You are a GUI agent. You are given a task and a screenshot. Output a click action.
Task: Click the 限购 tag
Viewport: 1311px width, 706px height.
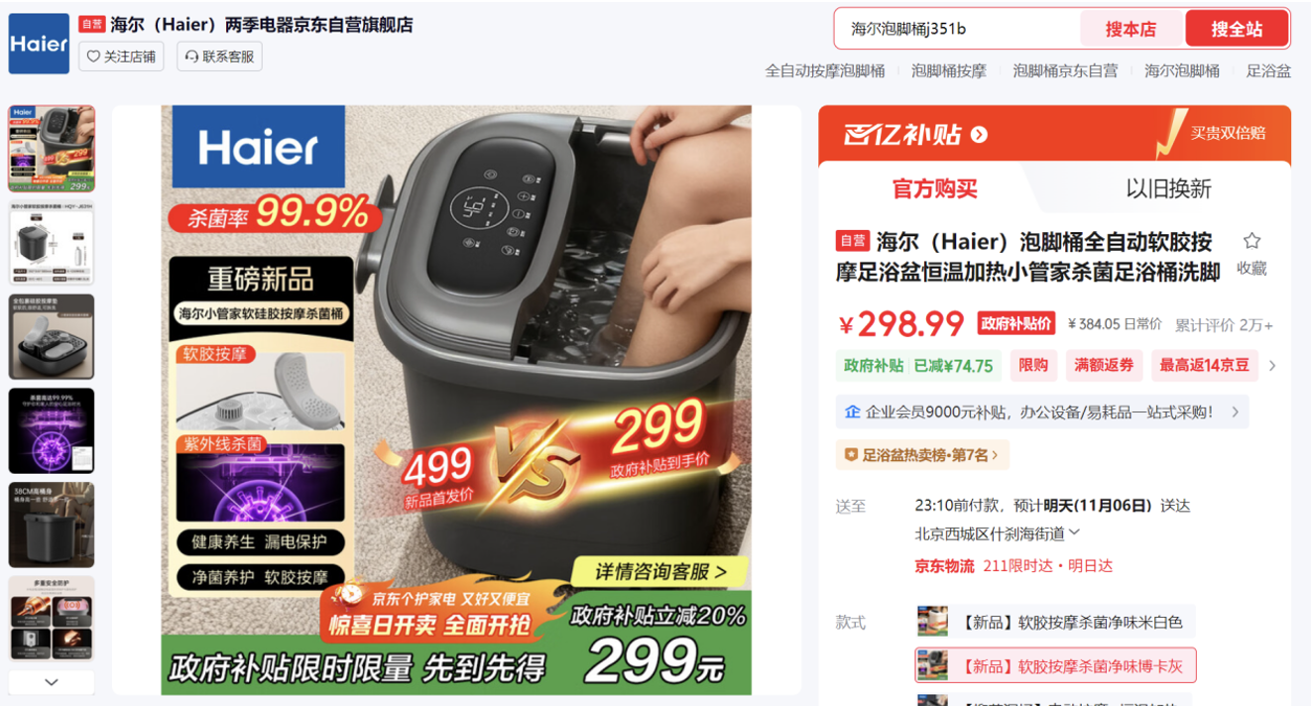[x=1033, y=365]
